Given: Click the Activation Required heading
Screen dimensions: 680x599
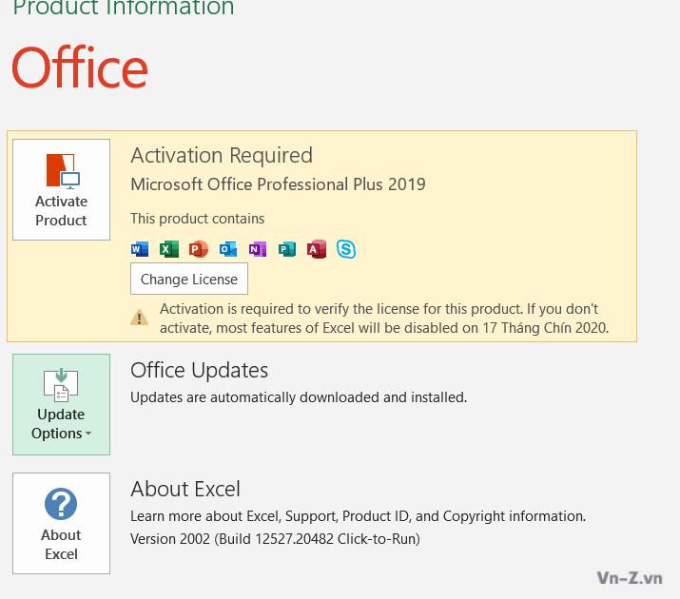Looking at the screenshot, I should (222, 156).
